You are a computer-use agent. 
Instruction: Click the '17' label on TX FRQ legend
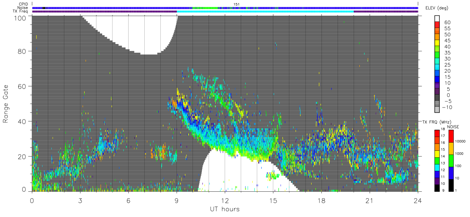[443, 136]
